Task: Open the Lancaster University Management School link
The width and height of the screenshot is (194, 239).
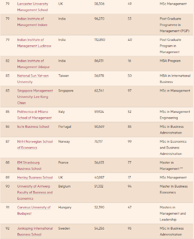Action: 33,7
